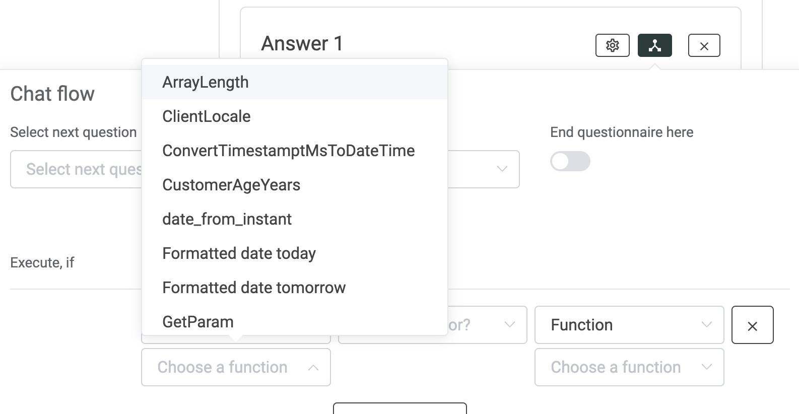Choose Formatted date today option
This screenshot has height=414, width=799.
pyautogui.click(x=239, y=253)
